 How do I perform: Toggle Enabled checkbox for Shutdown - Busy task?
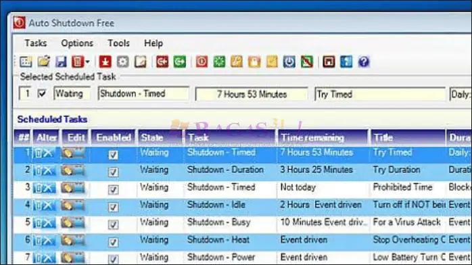coord(113,224)
